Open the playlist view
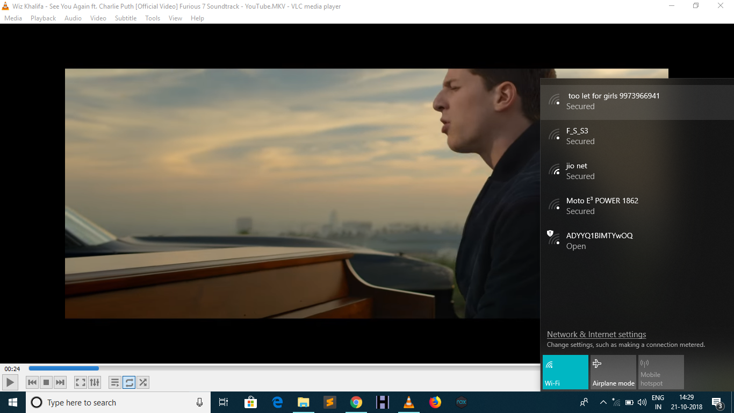The width and height of the screenshot is (734, 413). [x=115, y=382]
